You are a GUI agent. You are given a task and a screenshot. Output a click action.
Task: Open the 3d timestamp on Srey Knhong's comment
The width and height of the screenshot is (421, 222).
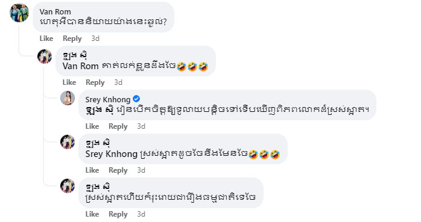(141, 126)
